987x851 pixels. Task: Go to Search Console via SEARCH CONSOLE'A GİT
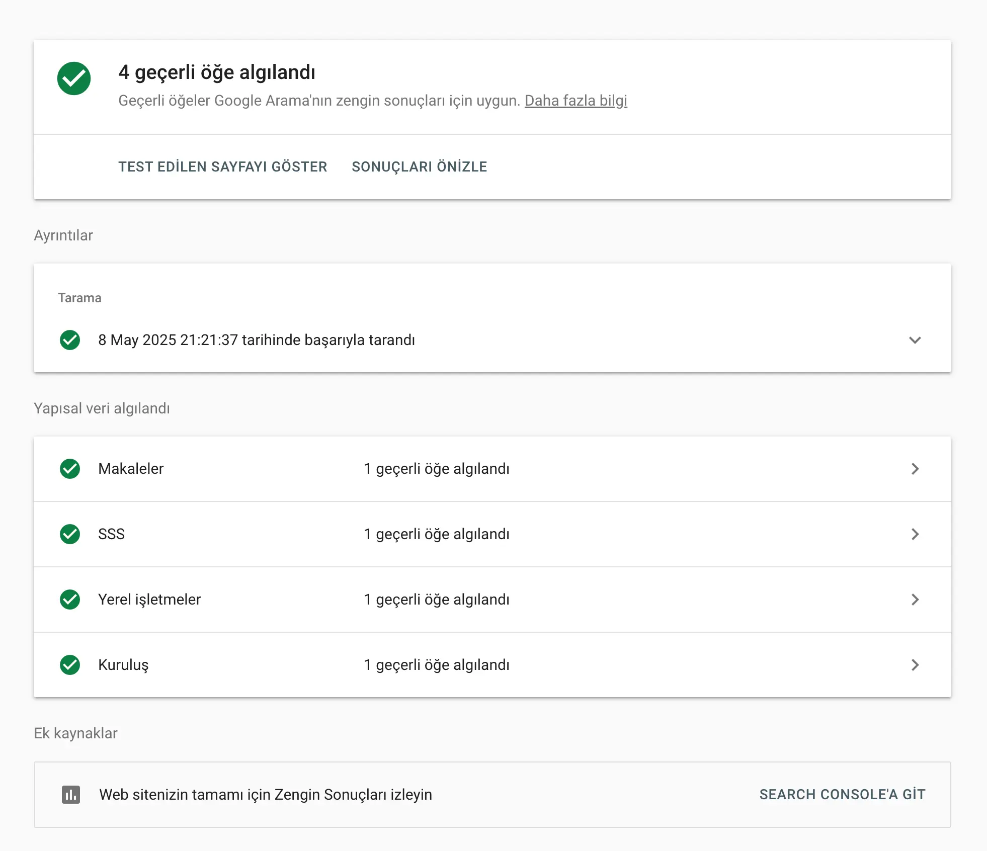[x=842, y=794]
